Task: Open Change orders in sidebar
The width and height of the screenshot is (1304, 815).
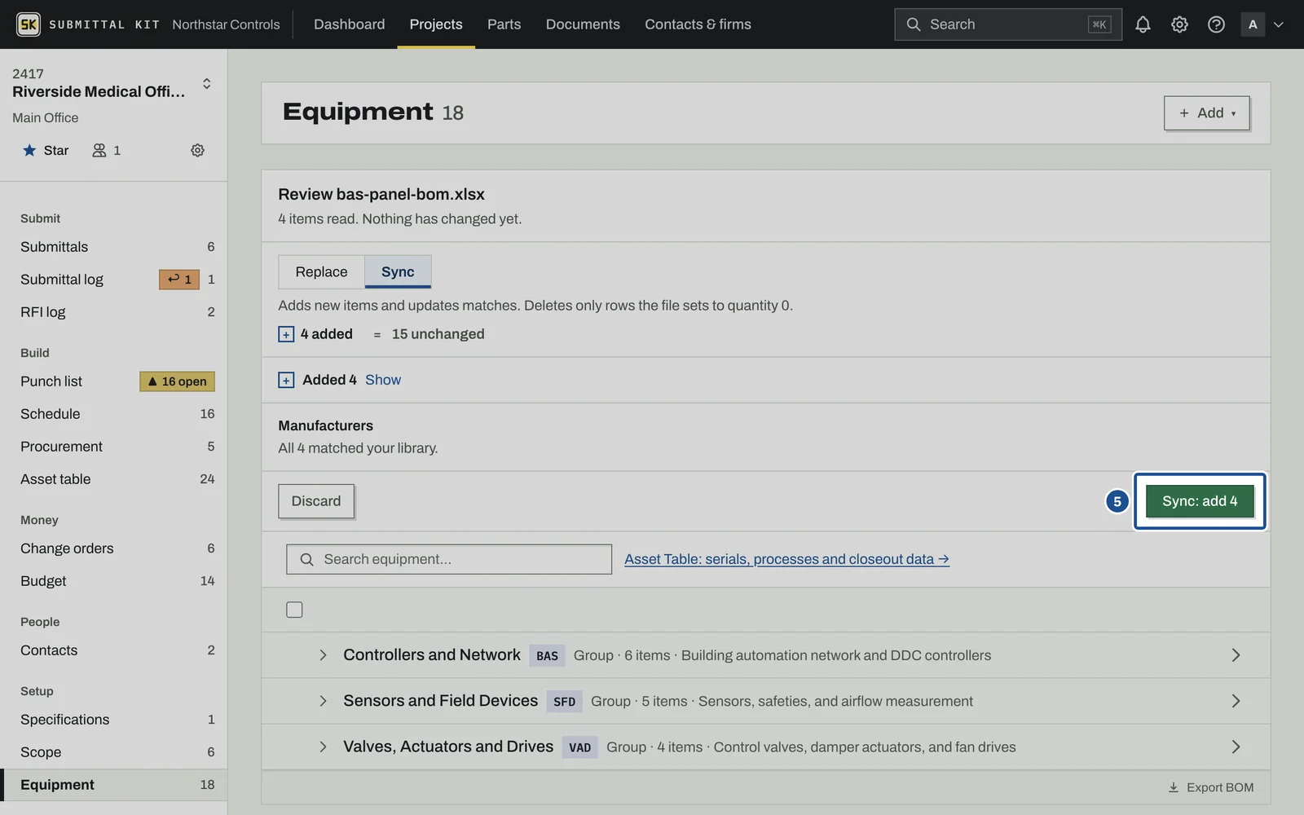Action: pos(113,548)
